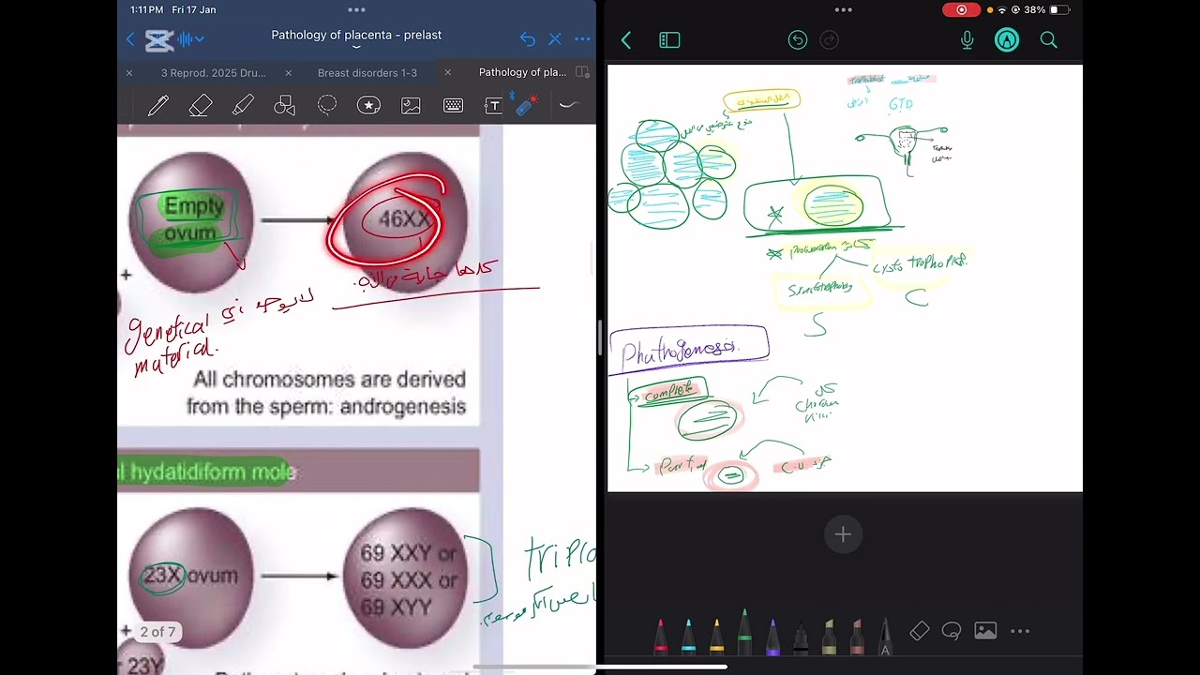This screenshot has height=675, width=1200.
Task: Tap the battery 38% status indicator
Action: [x=1046, y=9]
